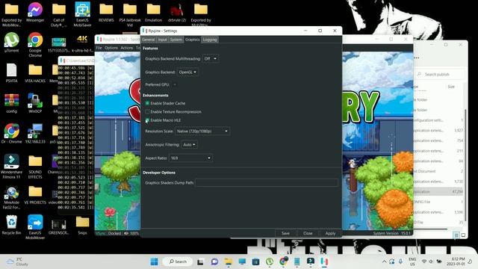Click the Size column header in File Explorer

[451, 87]
